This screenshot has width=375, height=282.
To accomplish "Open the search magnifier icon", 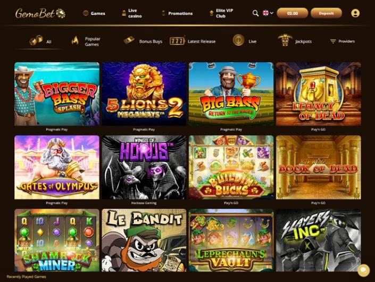I will coord(255,13).
